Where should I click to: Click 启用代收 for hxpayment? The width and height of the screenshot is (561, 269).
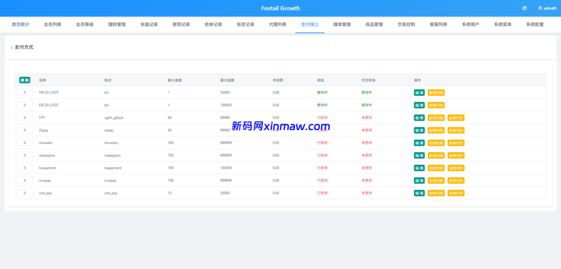click(436, 168)
